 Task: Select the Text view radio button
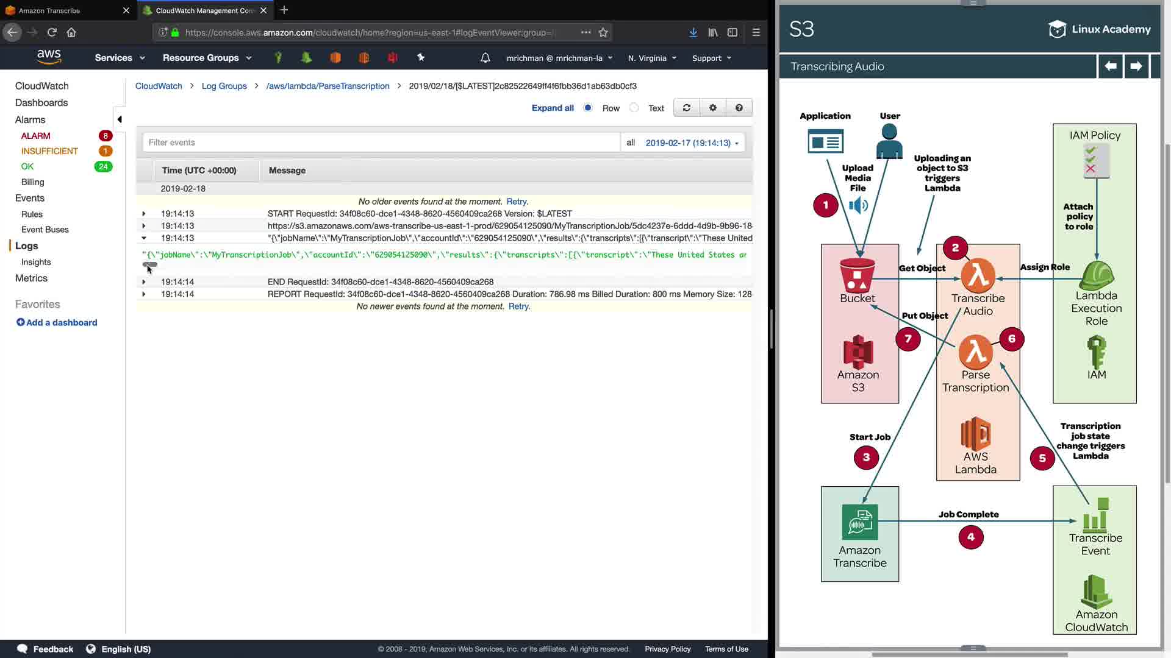[x=634, y=108]
